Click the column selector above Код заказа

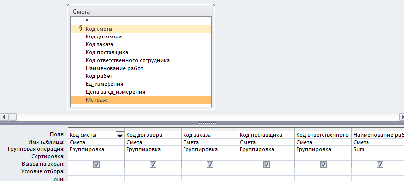click(210, 129)
